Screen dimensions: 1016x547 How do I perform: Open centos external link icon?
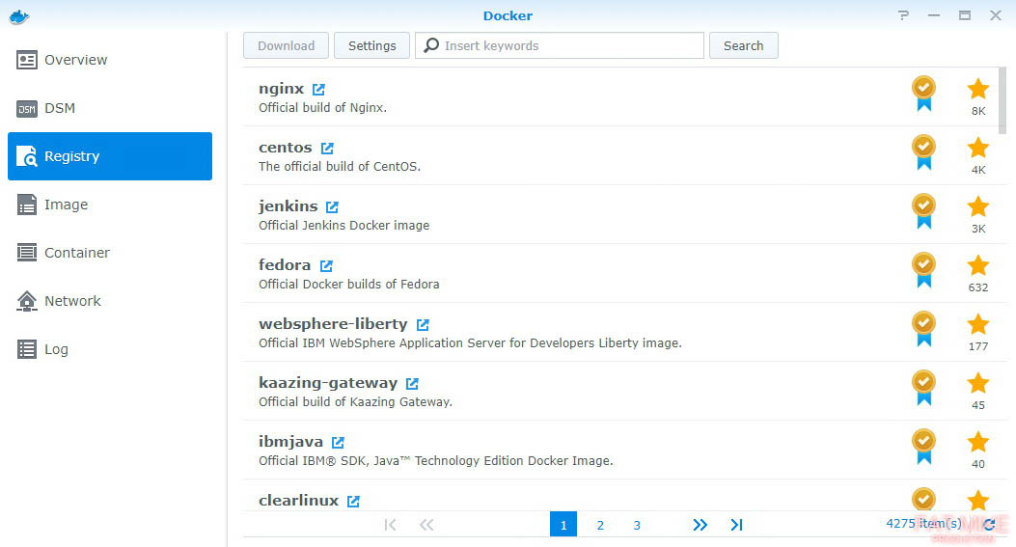point(327,149)
